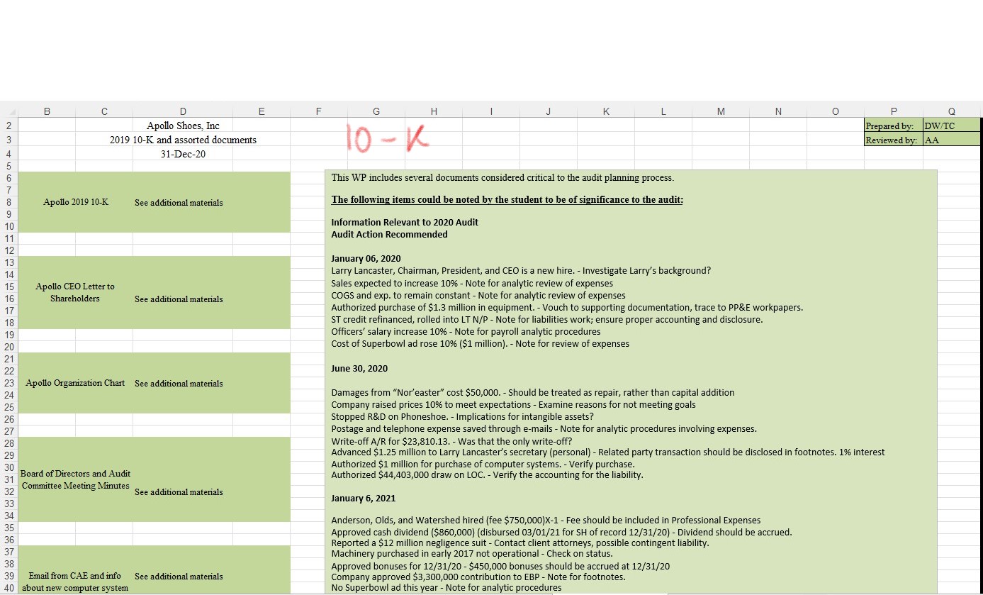Click the '2019 10-K and assorted documents' cell
Viewport: 983px width, 595px height.
click(183, 140)
